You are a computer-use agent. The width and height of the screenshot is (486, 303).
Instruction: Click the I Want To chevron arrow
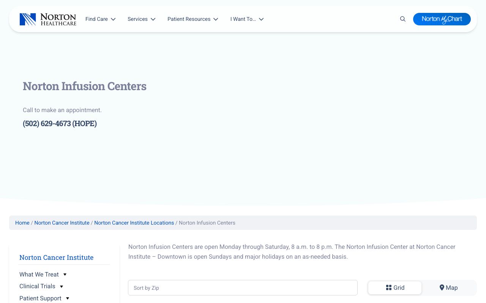click(x=261, y=19)
